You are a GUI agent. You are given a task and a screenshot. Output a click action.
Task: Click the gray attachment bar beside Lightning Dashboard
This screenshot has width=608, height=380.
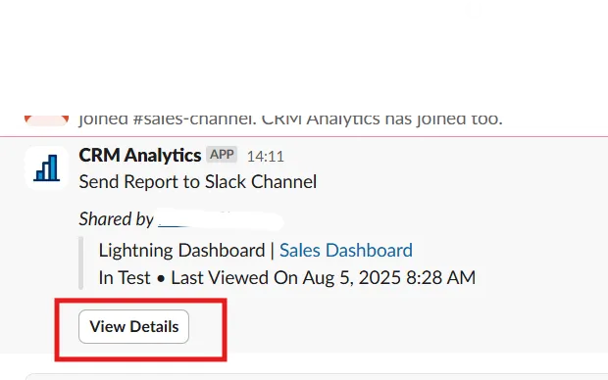click(80, 263)
